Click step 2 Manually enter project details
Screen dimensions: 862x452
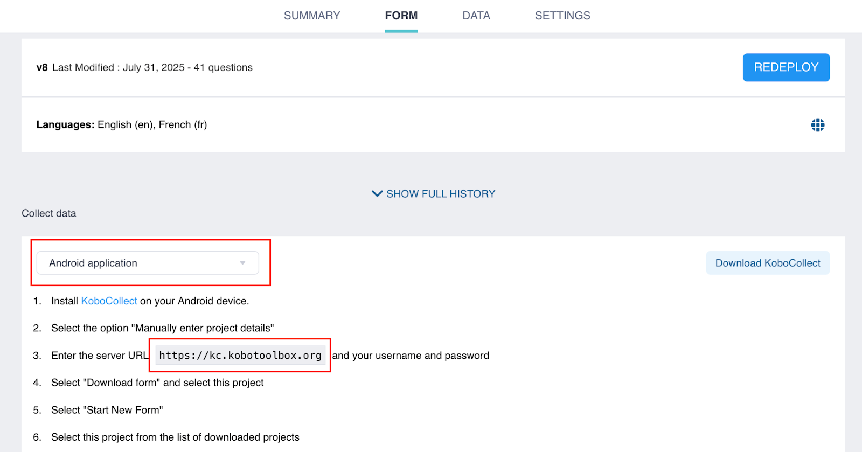click(162, 328)
